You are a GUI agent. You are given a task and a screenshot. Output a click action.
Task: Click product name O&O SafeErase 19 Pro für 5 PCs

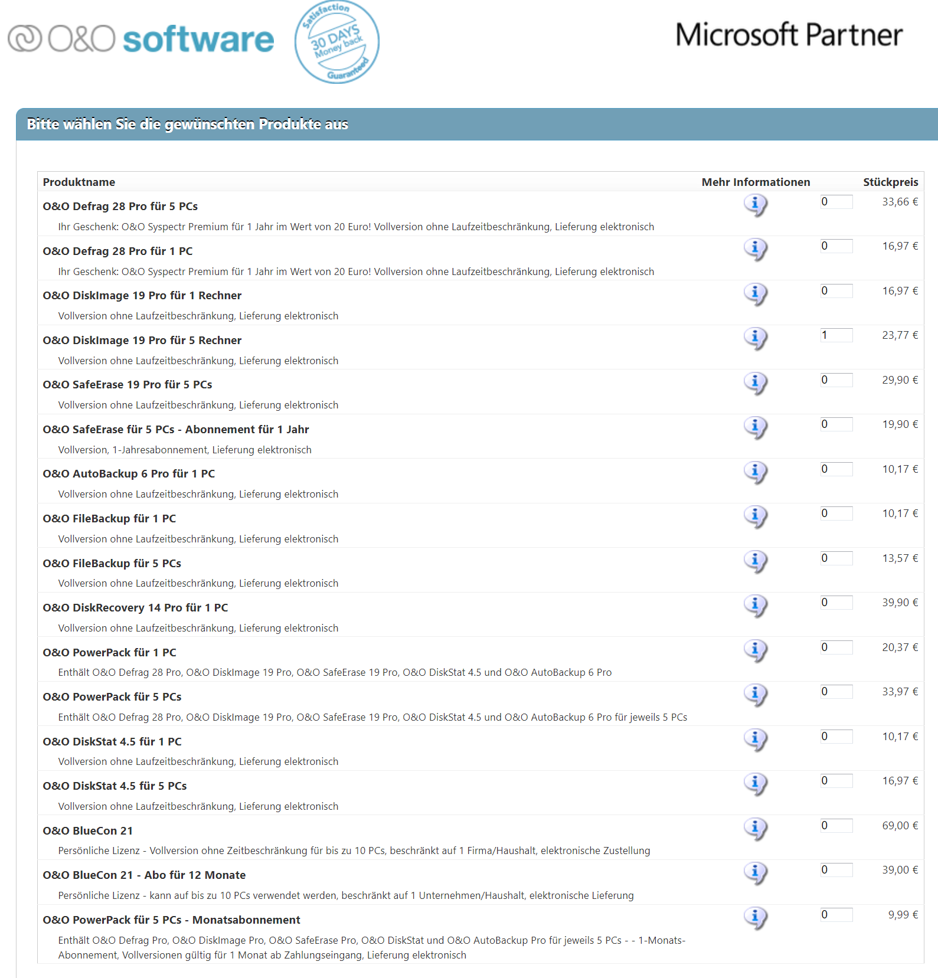(x=128, y=385)
